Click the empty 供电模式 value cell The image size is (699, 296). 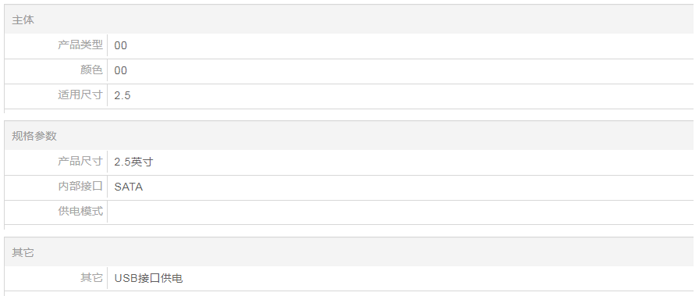[400, 212]
